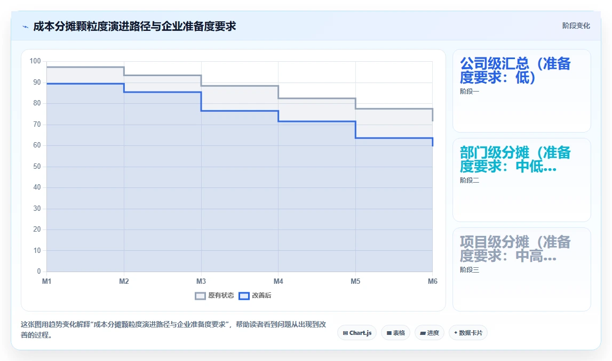Click the 阶段二 label
This screenshot has height=361, width=612.
click(469, 180)
